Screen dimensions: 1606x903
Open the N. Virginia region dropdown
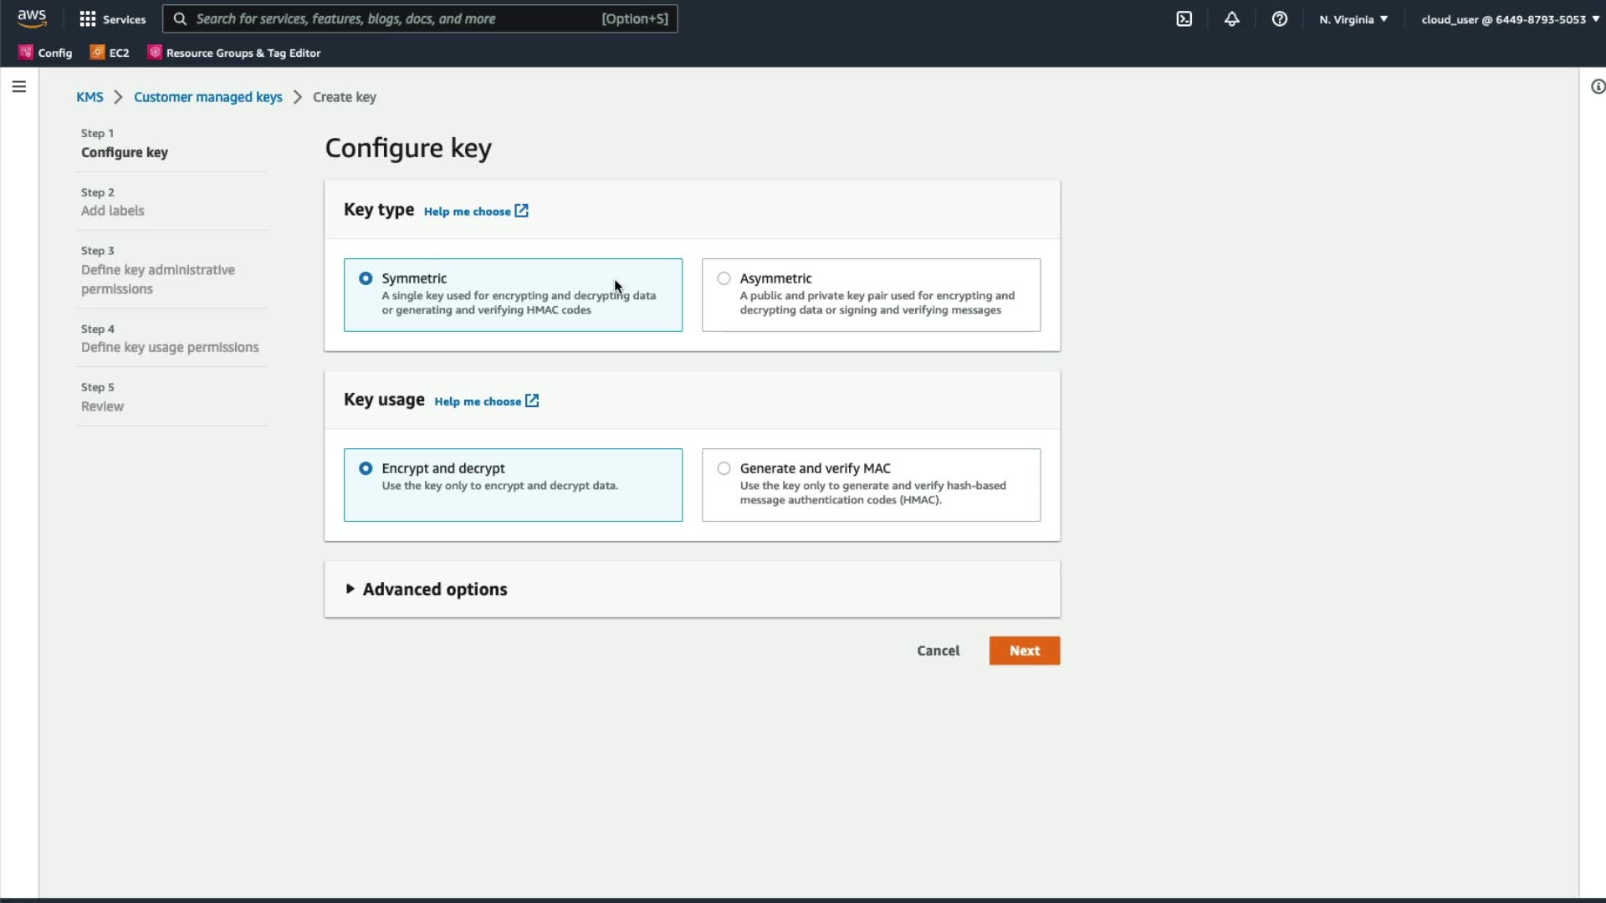click(1353, 18)
